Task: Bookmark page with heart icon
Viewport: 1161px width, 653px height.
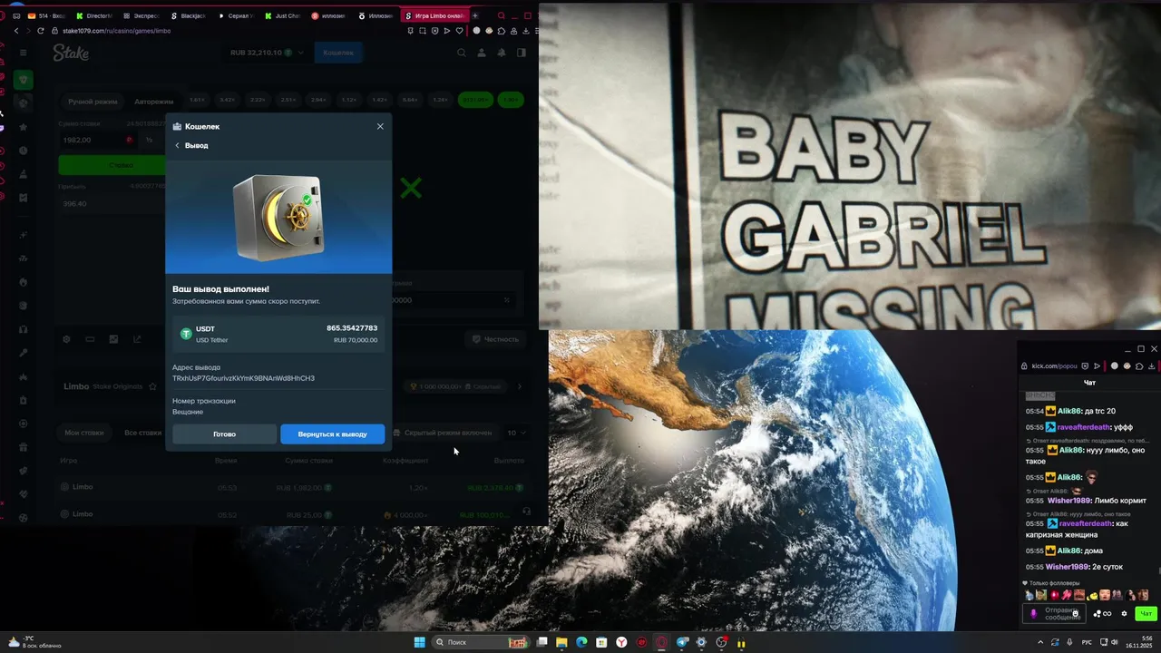Action: [x=461, y=31]
